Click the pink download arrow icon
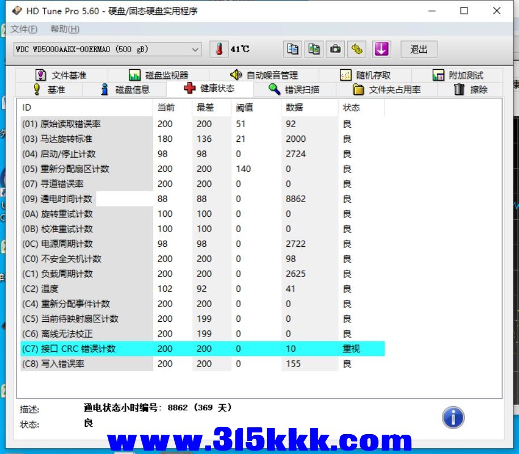This screenshot has width=519, height=454. pyautogui.click(x=382, y=49)
